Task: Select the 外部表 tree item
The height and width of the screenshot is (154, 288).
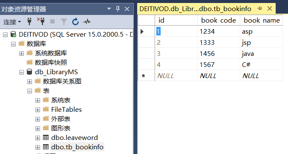Action: click(x=60, y=119)
